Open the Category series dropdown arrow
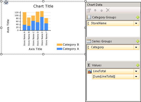The image size is (141, 102). [x=136, y=47]
